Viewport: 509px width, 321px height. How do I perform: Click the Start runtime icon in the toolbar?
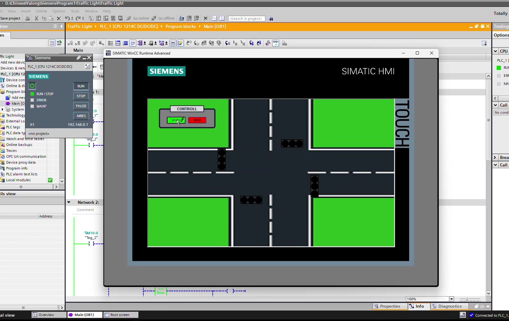click(121, 18)
